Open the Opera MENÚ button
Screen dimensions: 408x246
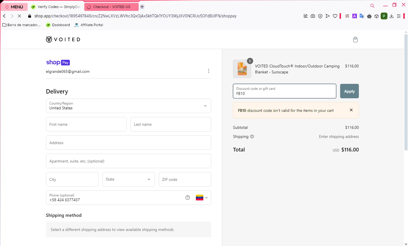[14, 7]
